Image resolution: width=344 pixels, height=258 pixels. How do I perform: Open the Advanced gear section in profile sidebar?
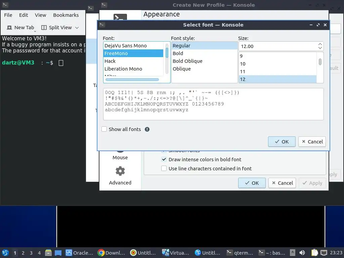120,175
